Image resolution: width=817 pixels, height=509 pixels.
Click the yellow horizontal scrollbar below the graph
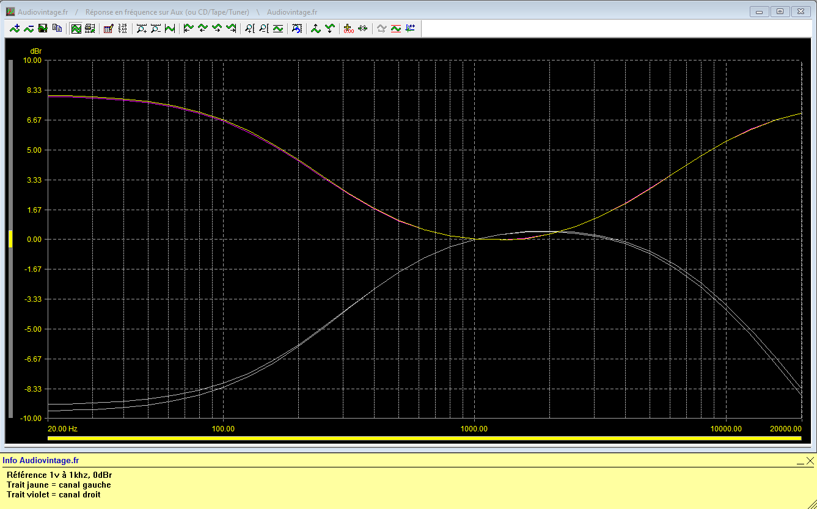[x=424, y=438]
